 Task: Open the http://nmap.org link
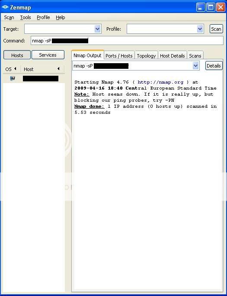(160, 82)
